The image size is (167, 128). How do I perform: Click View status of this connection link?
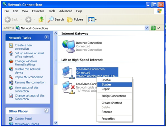pos(27,89)
